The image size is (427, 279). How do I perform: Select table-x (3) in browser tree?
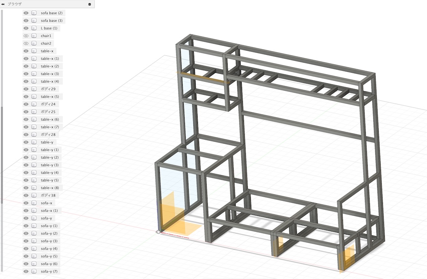coord(50,74)
